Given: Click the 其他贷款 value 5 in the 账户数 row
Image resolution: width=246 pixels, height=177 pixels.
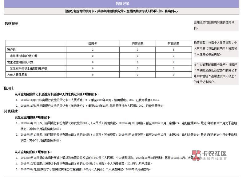Looking at the screenshot, I should click(174, 50).
